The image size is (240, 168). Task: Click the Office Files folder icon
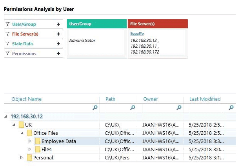click(x=29, y=133)
